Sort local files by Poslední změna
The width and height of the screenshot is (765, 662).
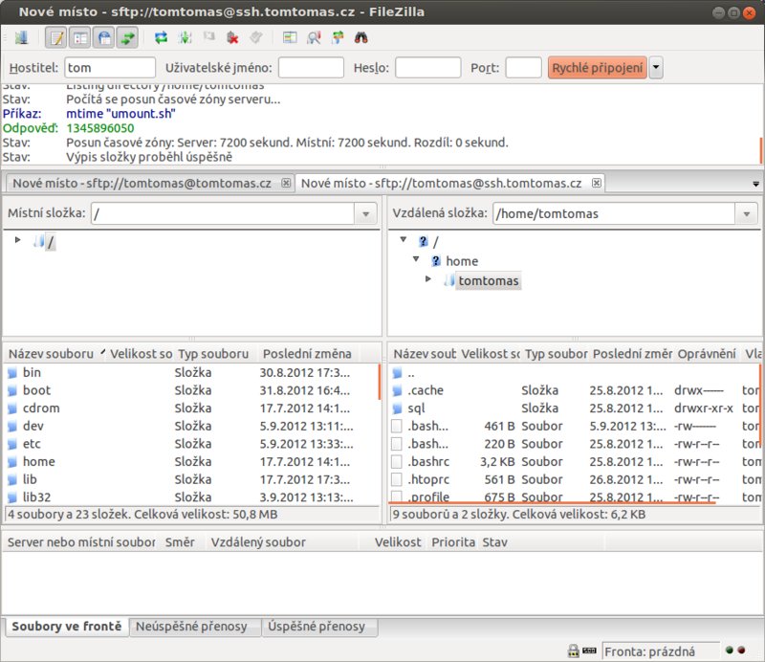click(307, 353)
